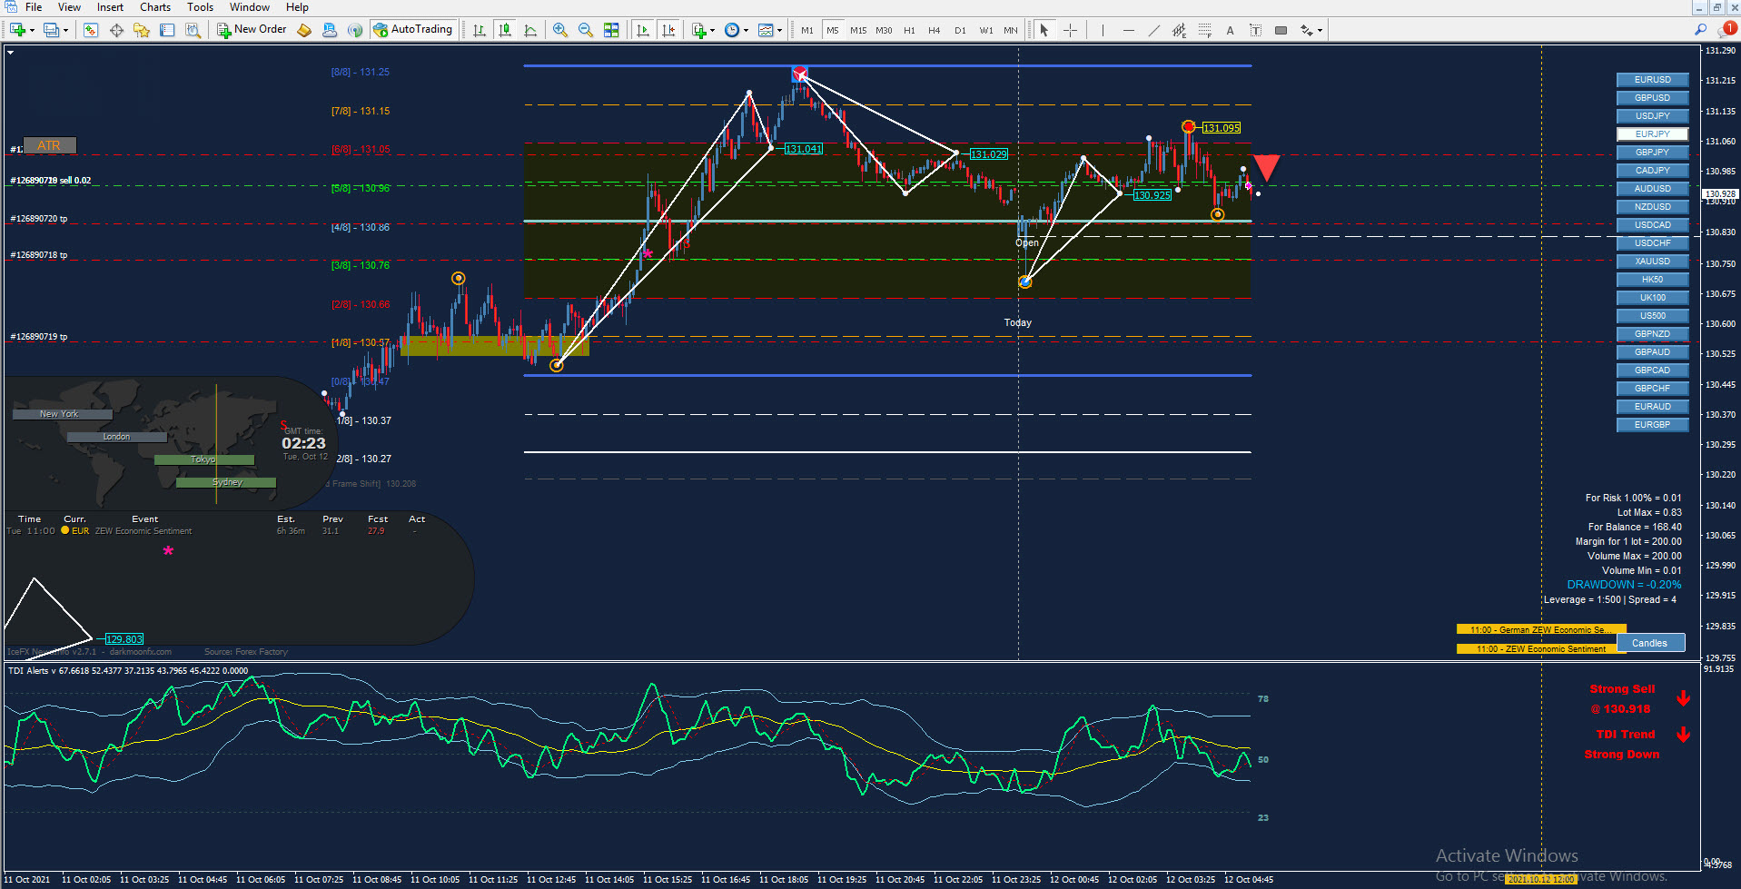
Task: Click the New Order button
Action: [252, 30]
